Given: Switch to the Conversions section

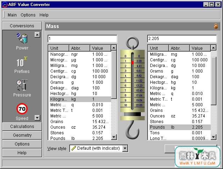Looking at the screenshot, I should pos(22,26).
